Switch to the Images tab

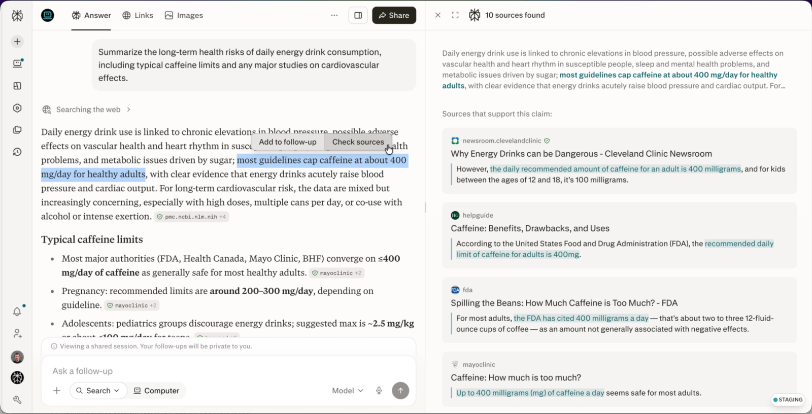[184, 15]
